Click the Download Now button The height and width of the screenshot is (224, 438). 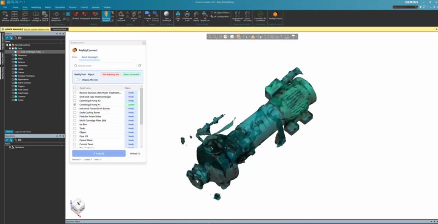(x=59, y=29)
